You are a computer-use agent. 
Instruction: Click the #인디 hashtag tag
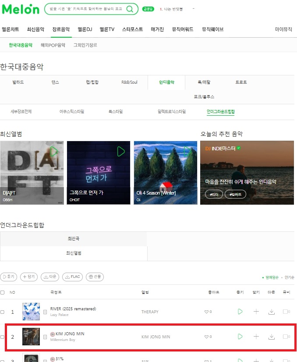click(x=214, y=195)
